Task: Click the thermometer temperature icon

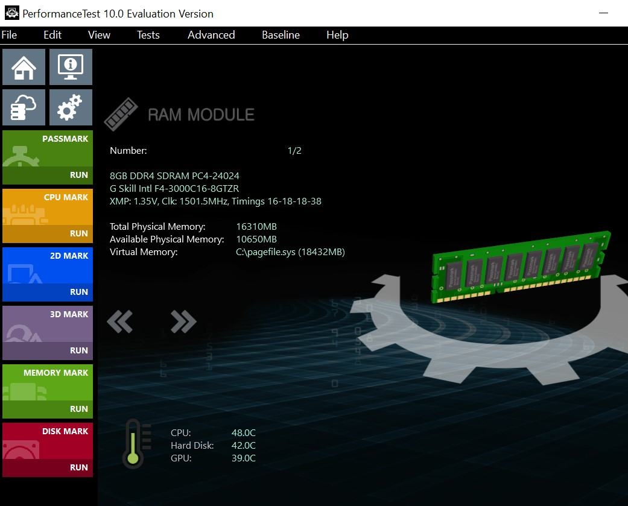Action: 137,444
